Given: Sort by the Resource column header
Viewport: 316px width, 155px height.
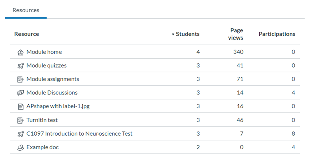Looking at the screenshot, I should tap(27, 34).
